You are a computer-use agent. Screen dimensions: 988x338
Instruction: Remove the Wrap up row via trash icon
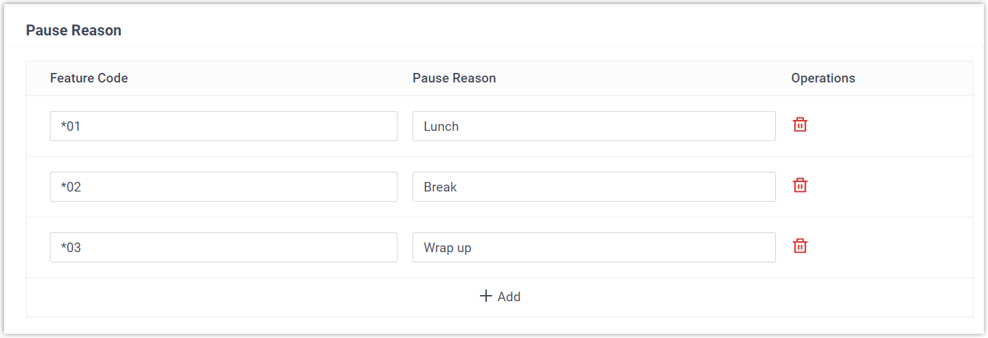(x=800, y=246)
